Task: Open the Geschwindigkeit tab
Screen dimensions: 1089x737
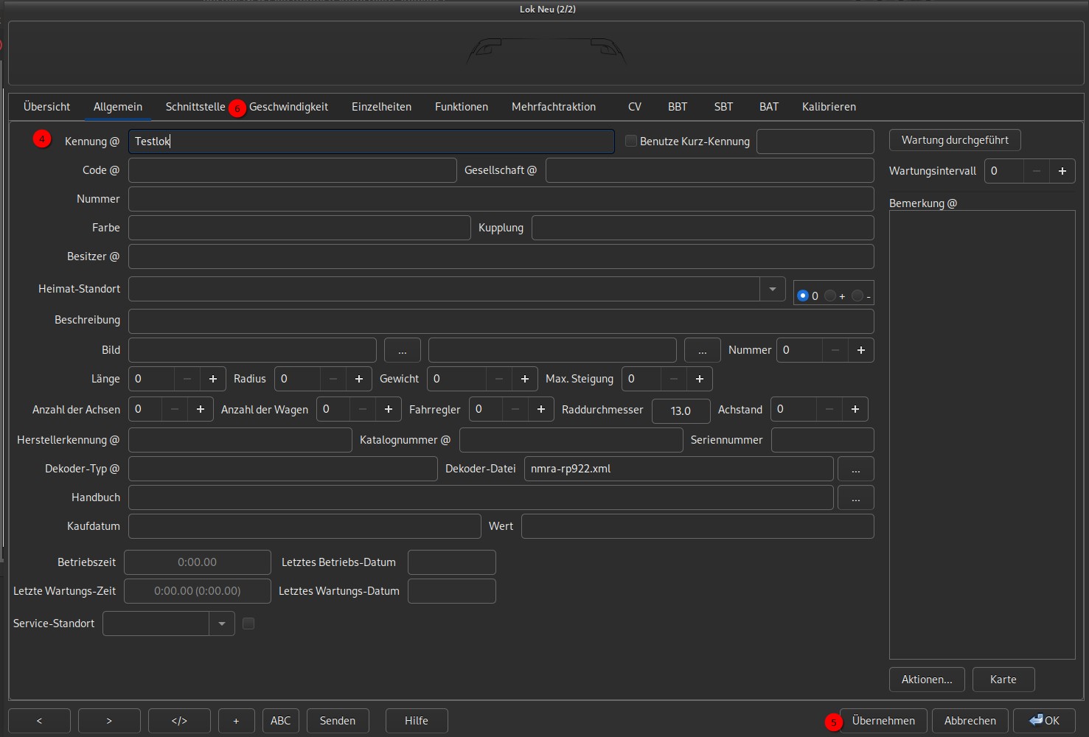Action: [x=288, y=107]
